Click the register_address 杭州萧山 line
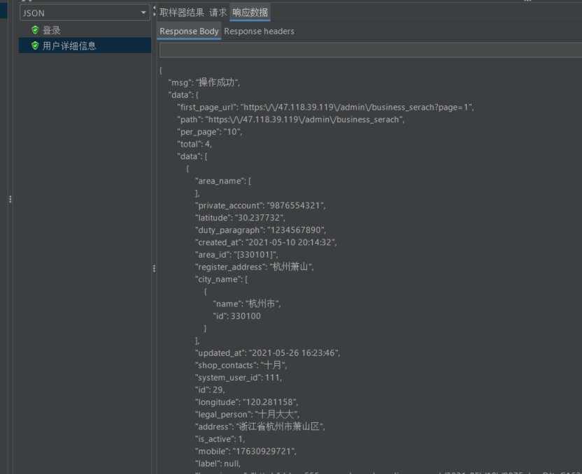Image resolution: width=582 pixels, height=474 pixels. (x=254, y=267)
